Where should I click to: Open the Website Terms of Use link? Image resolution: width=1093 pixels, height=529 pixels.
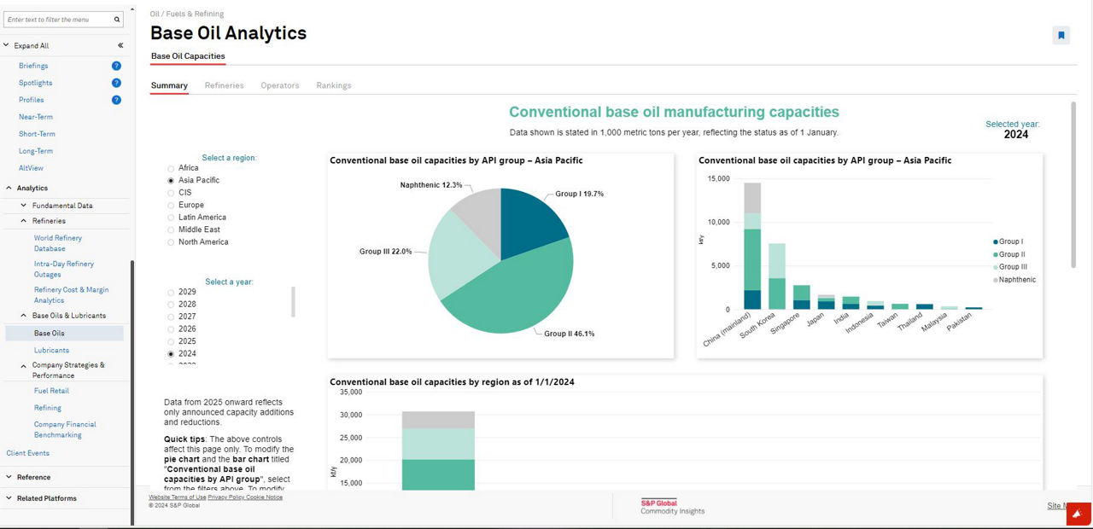pyautogui.click(x=178, y=497)
